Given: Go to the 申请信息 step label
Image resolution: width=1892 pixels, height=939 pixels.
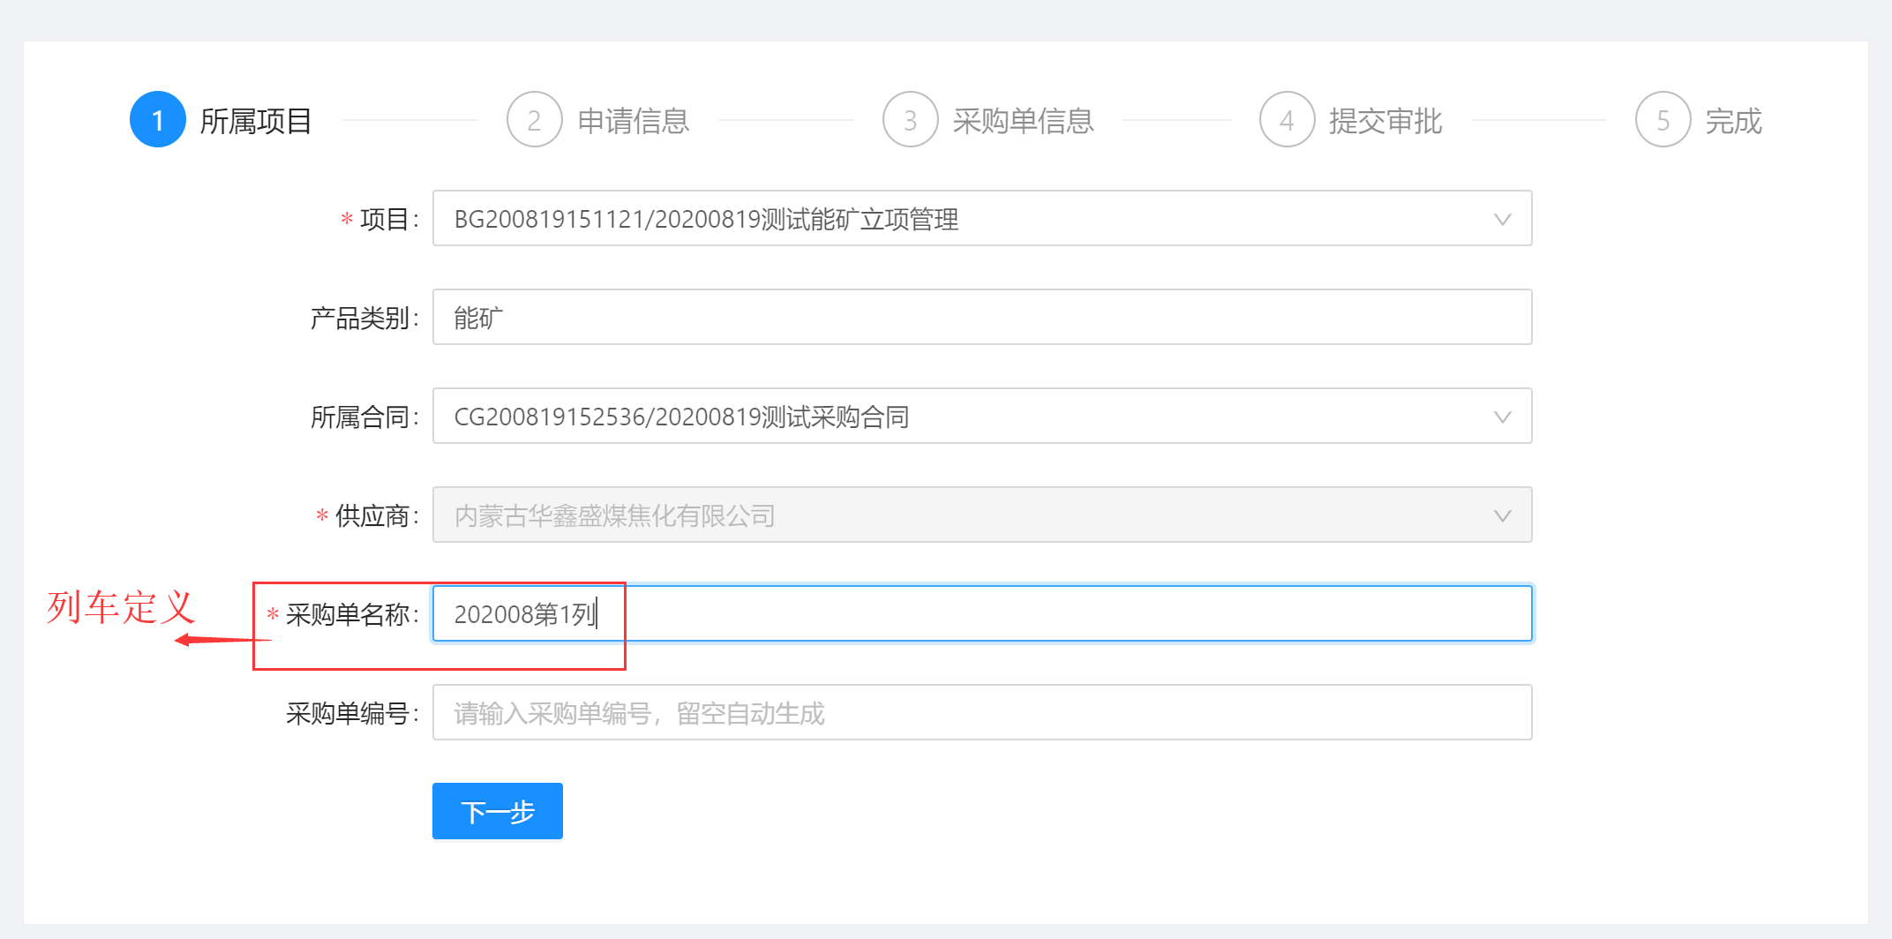Looking at the screenshot, I should 634,121.
